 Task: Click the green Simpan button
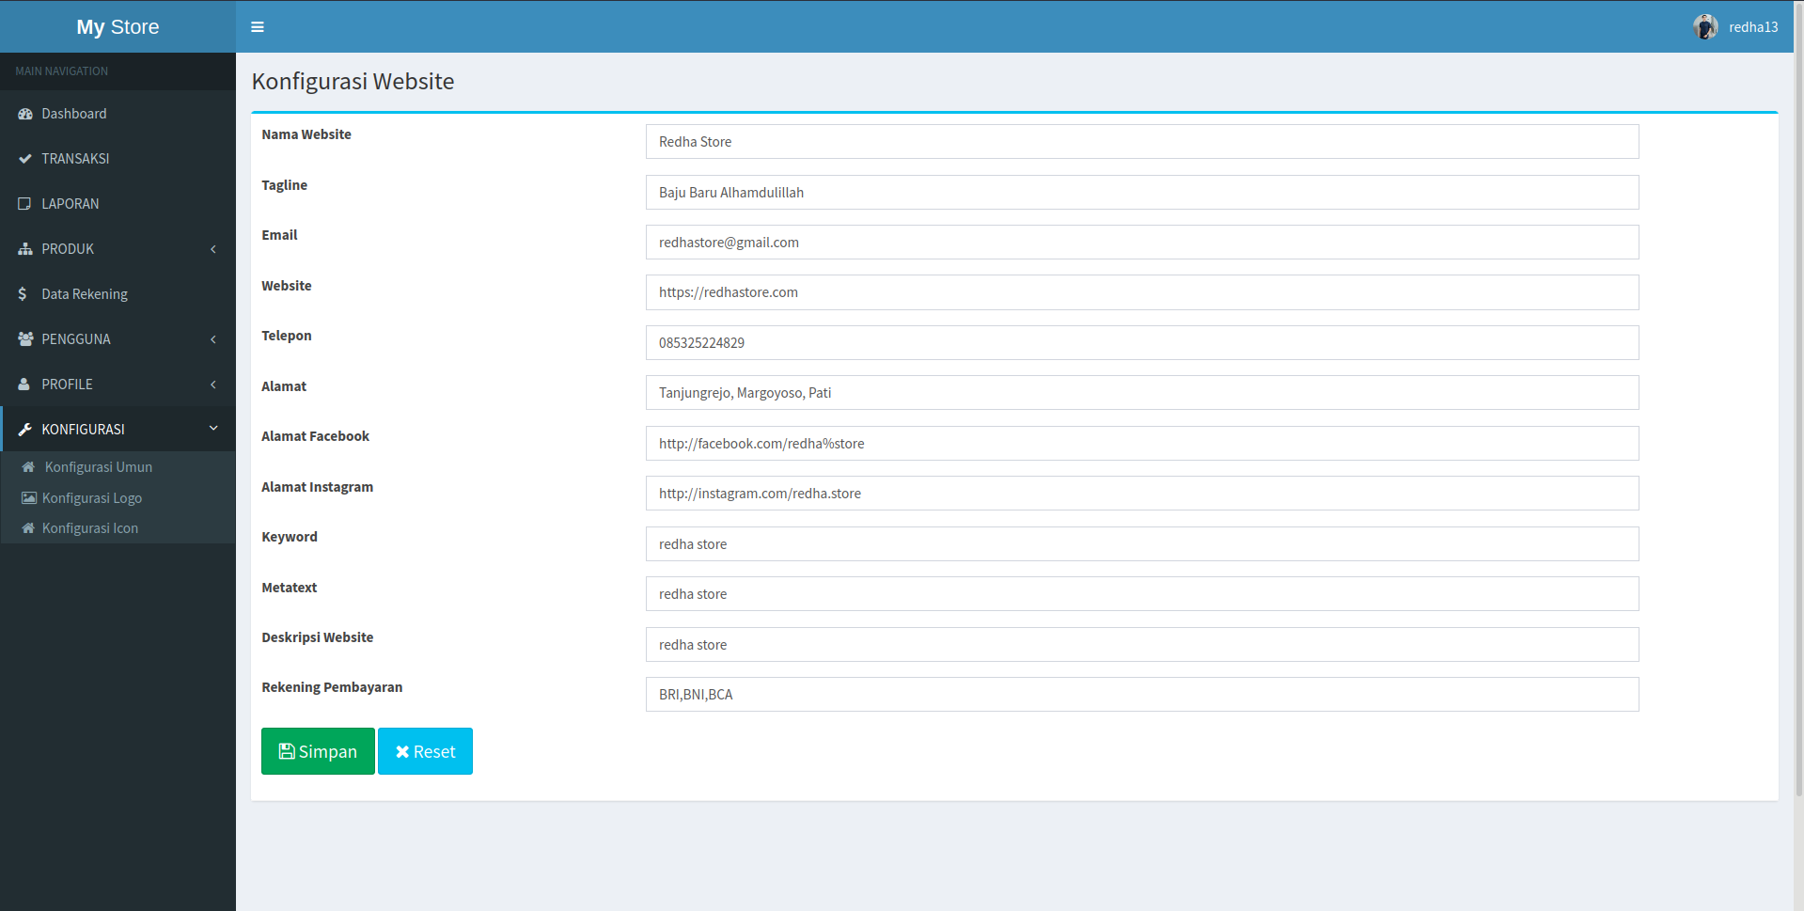tap(317, 750)
